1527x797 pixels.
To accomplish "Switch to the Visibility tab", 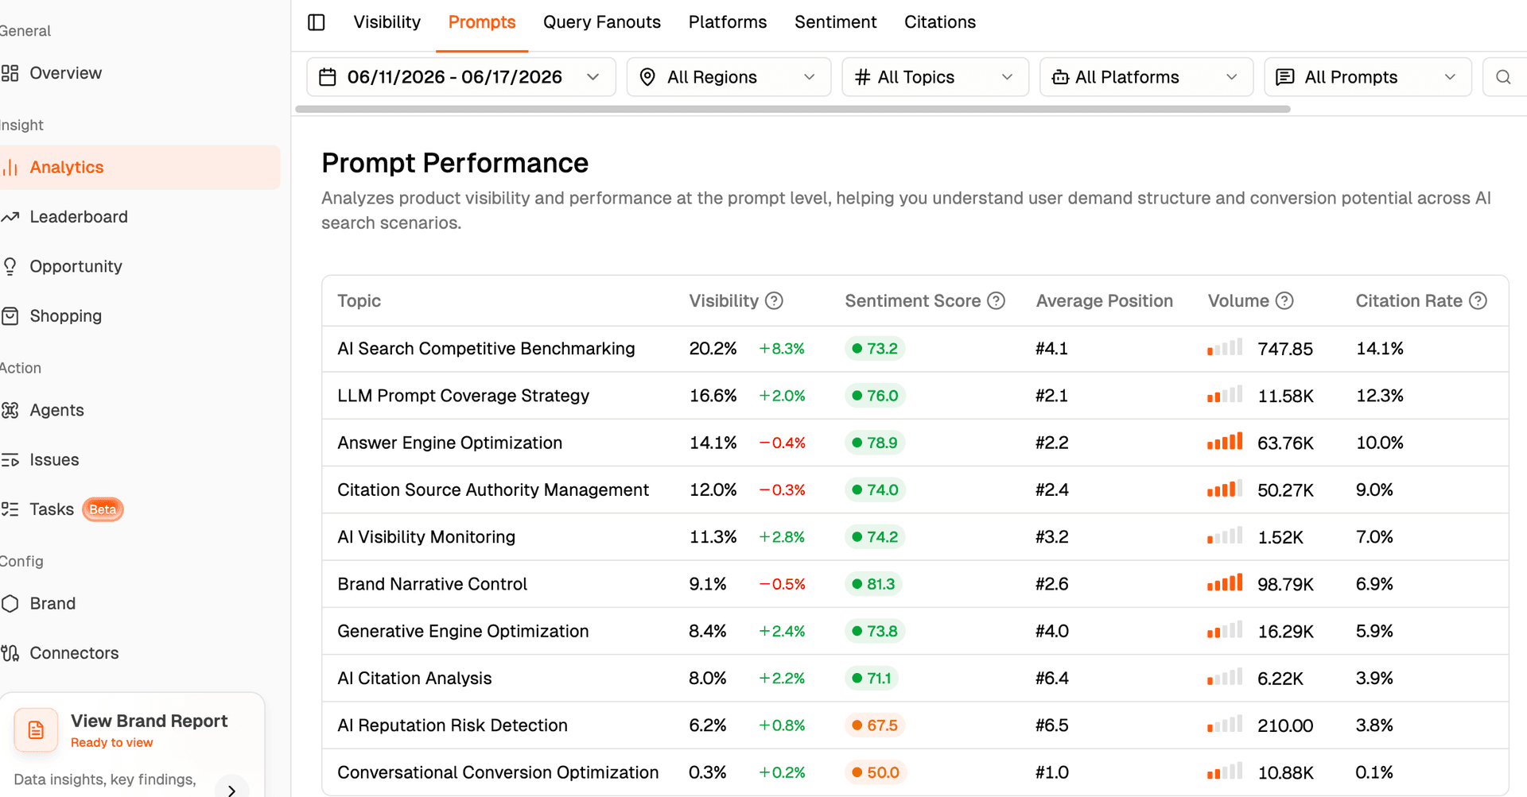I will click(387, 22).
